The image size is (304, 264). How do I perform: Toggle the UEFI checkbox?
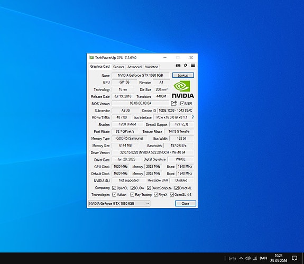coord(182,103)
